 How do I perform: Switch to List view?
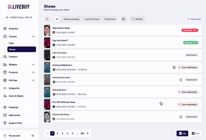point(182,133)
